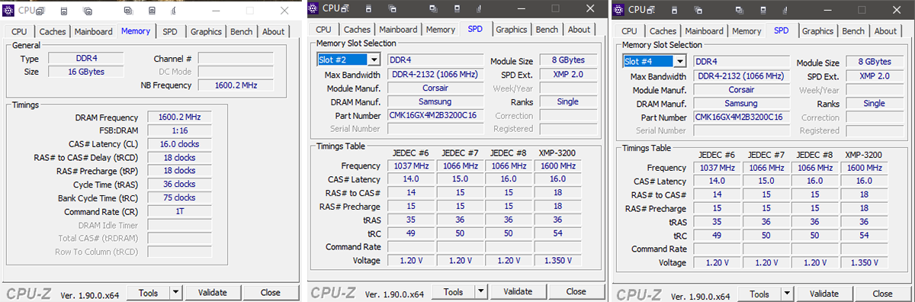Open the Mainboard tab in the Memory window

tap(93, 32)
